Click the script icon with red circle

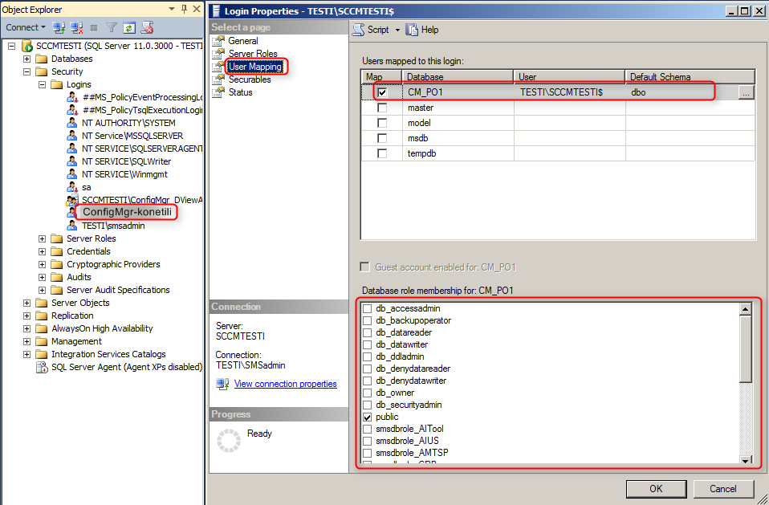click(x=147, y=28)
